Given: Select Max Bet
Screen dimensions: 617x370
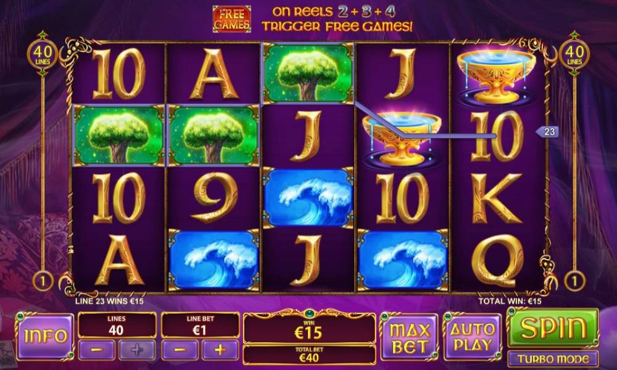Looking at the screenshot, I should coord(410,337).
